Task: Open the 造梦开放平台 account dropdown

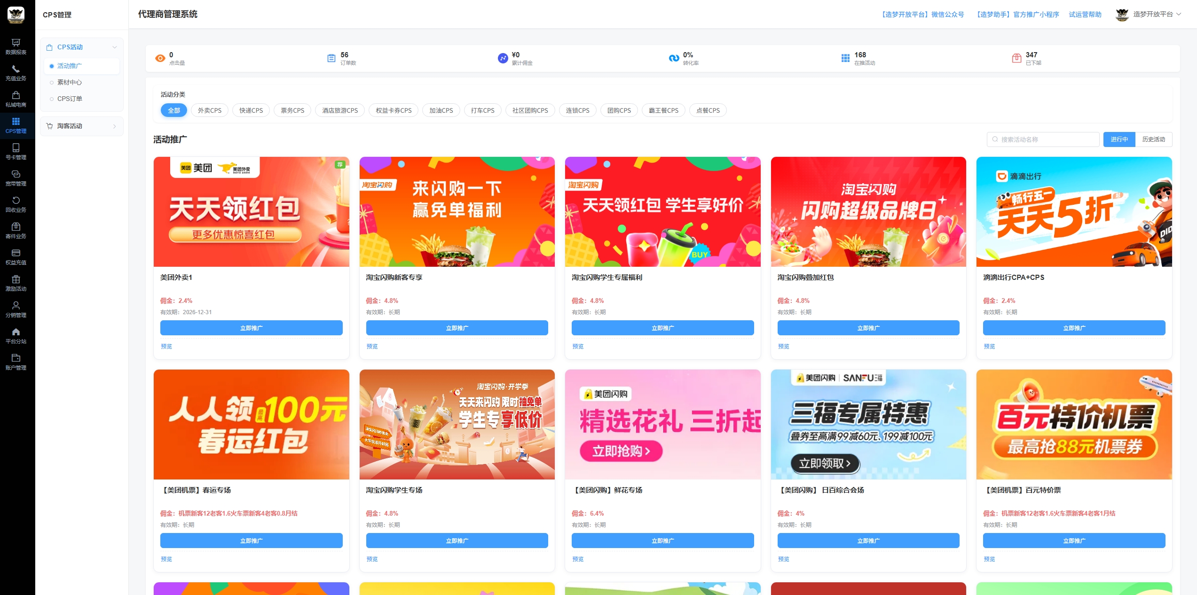Action: click(x=1149, y=15)
